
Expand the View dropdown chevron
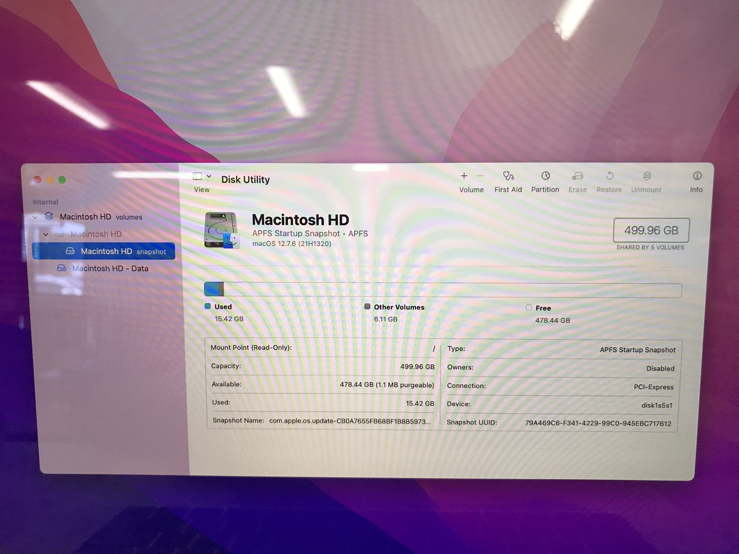point(209,176)
